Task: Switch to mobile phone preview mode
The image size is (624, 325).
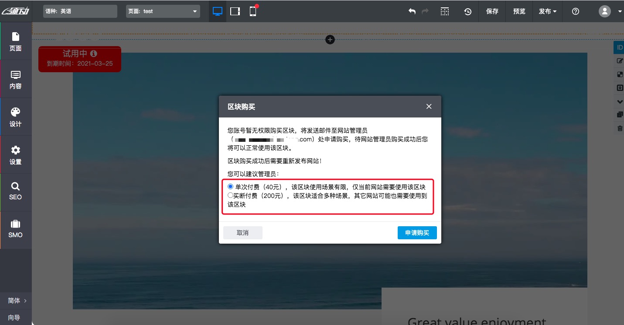Action: pos(252,11)
